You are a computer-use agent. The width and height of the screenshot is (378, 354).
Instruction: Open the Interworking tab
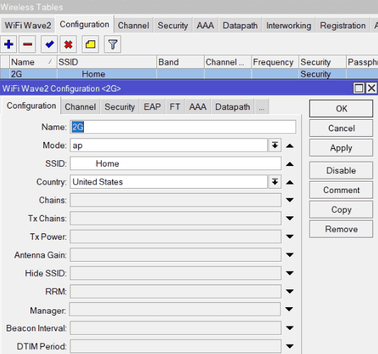[288, 26]
